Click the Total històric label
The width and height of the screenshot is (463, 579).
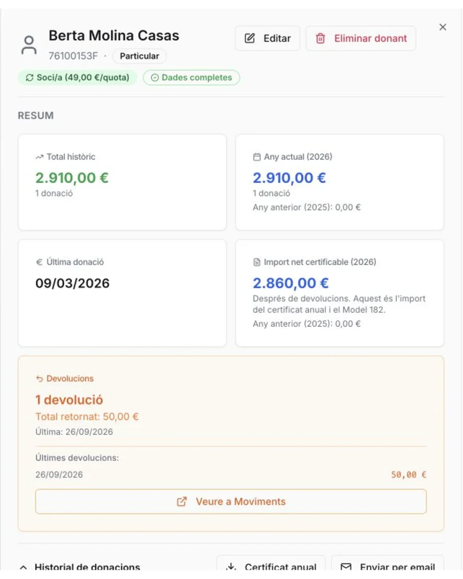71,157
